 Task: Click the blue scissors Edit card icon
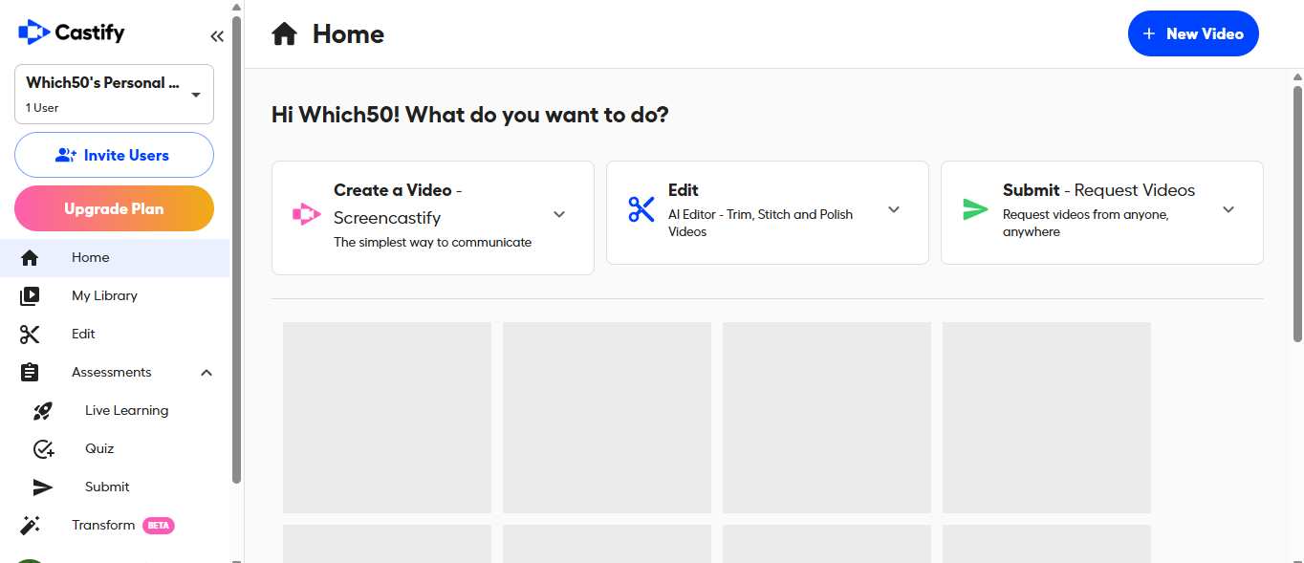[641, 209]
